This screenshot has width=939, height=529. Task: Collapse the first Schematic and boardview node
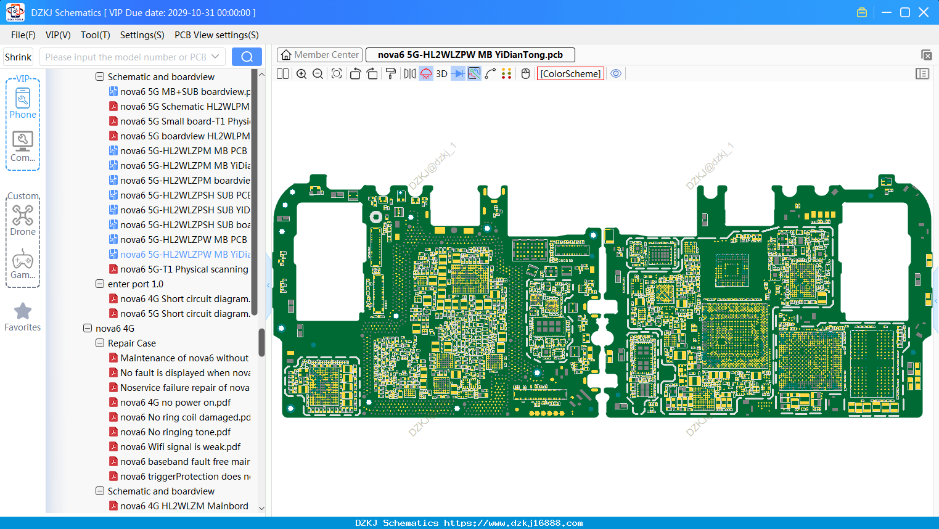pyautogui.click(x=100, y=77)
